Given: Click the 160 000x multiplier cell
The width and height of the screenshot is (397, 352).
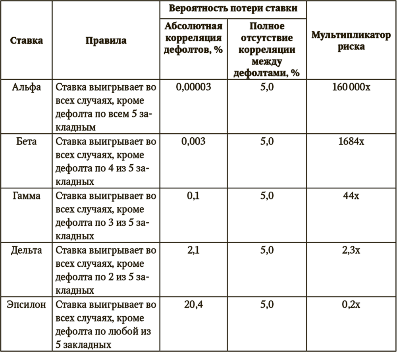Looking at the screenshot, I should coord(351,87).
